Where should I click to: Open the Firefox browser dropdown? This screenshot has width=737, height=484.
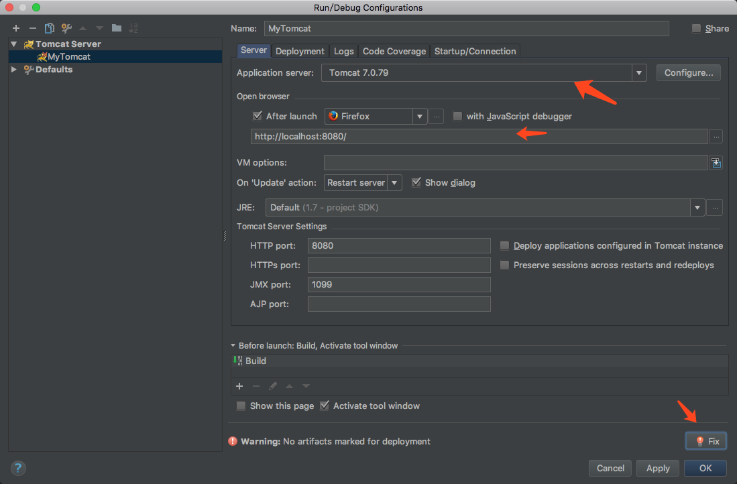click(420, 117)
